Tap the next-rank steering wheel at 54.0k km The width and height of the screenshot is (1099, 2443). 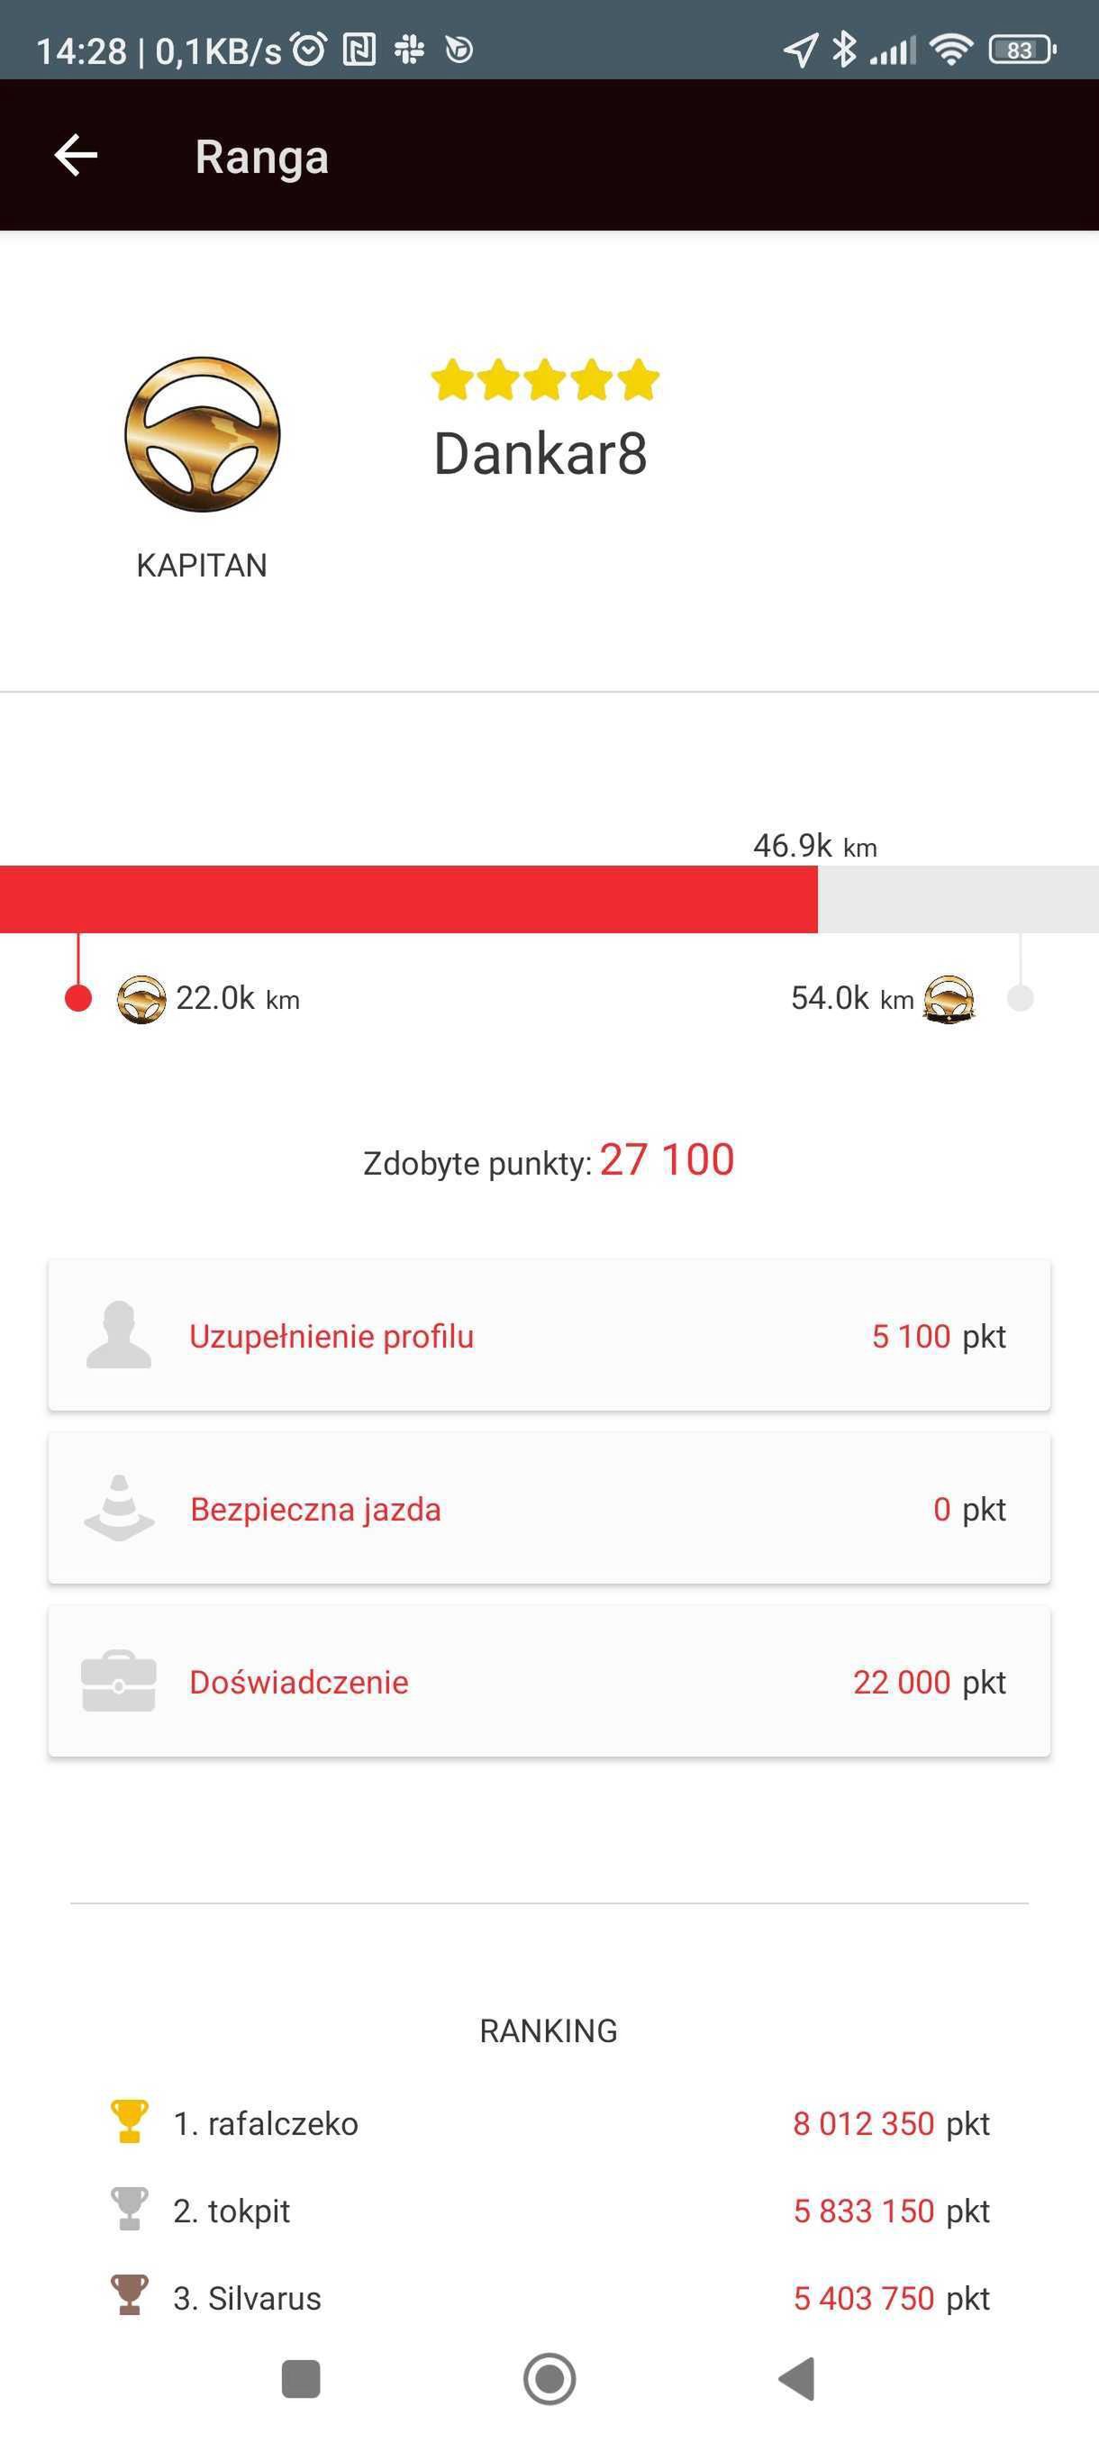(x=949, y=1000)
